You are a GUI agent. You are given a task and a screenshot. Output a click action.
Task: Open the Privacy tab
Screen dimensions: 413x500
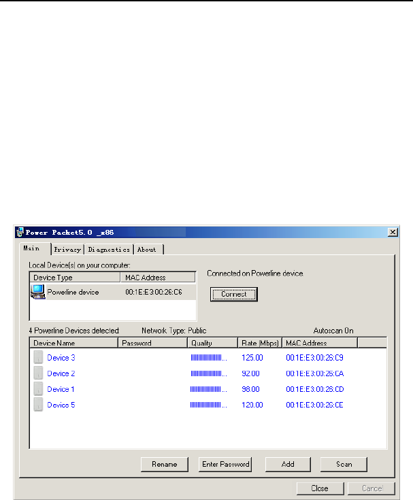[67, 250]
